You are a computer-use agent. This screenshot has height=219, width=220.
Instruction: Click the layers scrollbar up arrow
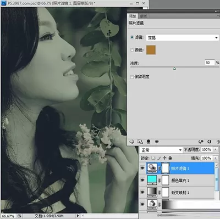(x=217, y=165)
